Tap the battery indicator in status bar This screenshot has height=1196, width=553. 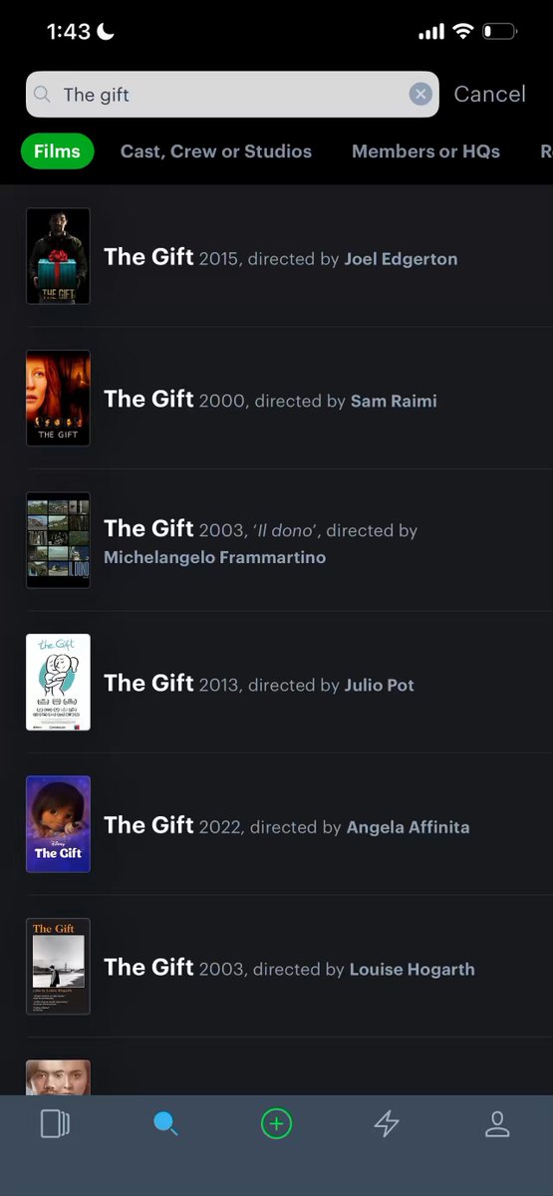pyautogui.click(x=500, y=32)
